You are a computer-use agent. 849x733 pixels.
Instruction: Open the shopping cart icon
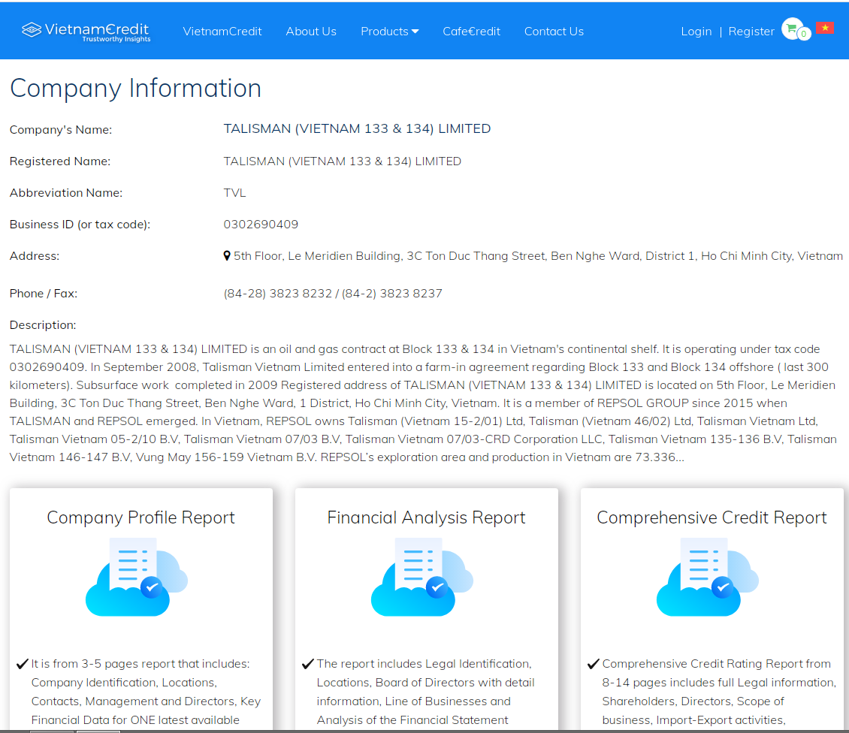(x=792, y=29)
